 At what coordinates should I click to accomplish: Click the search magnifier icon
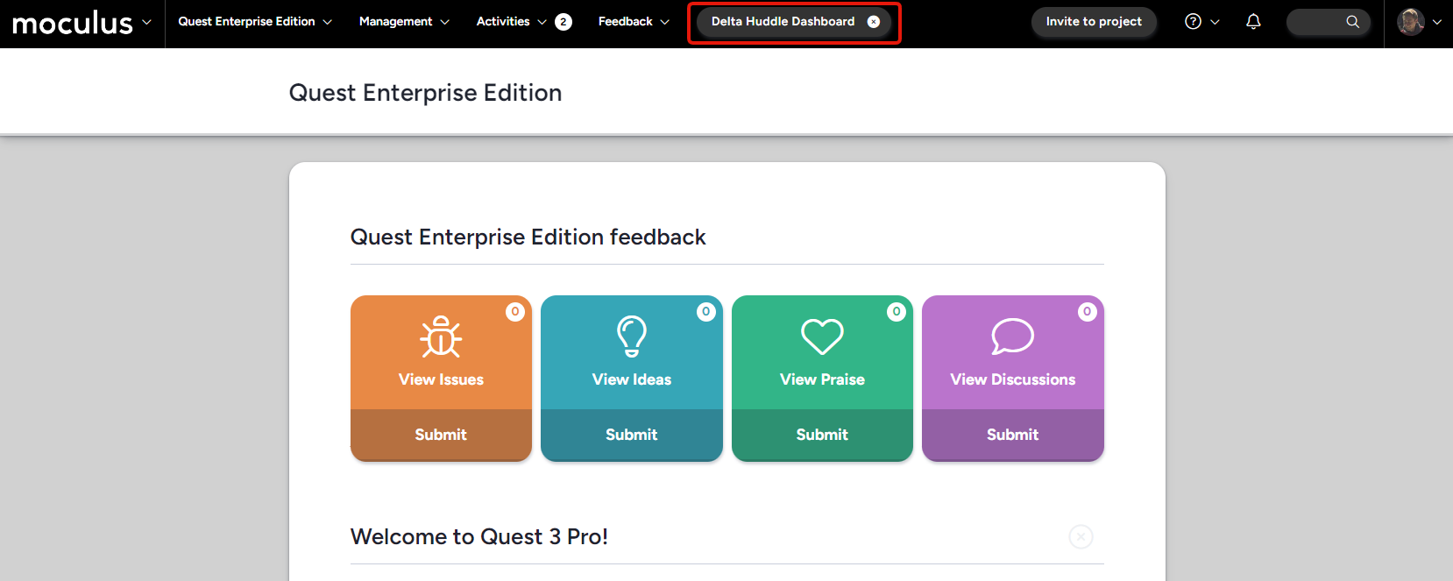1352,22
